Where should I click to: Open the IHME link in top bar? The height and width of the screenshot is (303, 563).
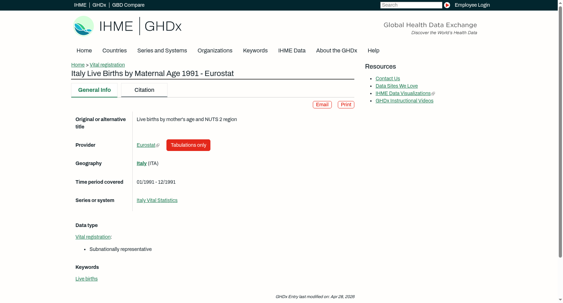point(80,5)
